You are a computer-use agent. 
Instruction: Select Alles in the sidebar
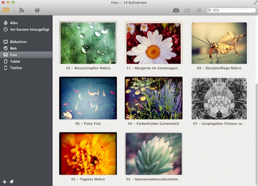14,23
